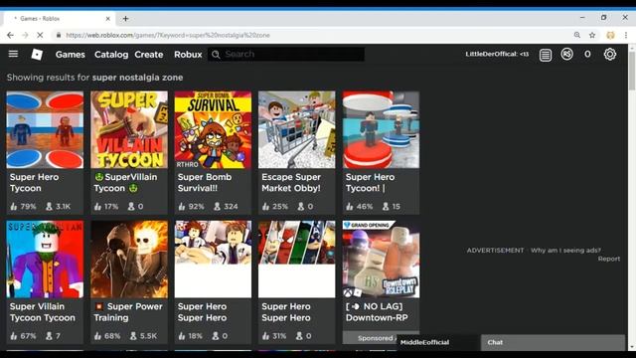The image size is (636, 358).
Task: Open the Catalog menu
Action: click(111, 55)
